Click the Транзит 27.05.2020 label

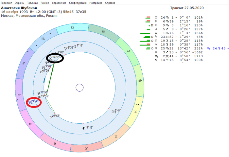pyautogui.click(x=187, y=8)
